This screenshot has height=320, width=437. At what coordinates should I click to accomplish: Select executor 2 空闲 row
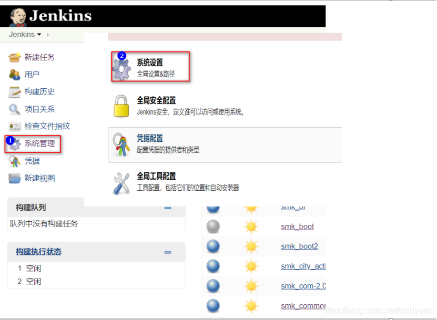click(96, 281)
